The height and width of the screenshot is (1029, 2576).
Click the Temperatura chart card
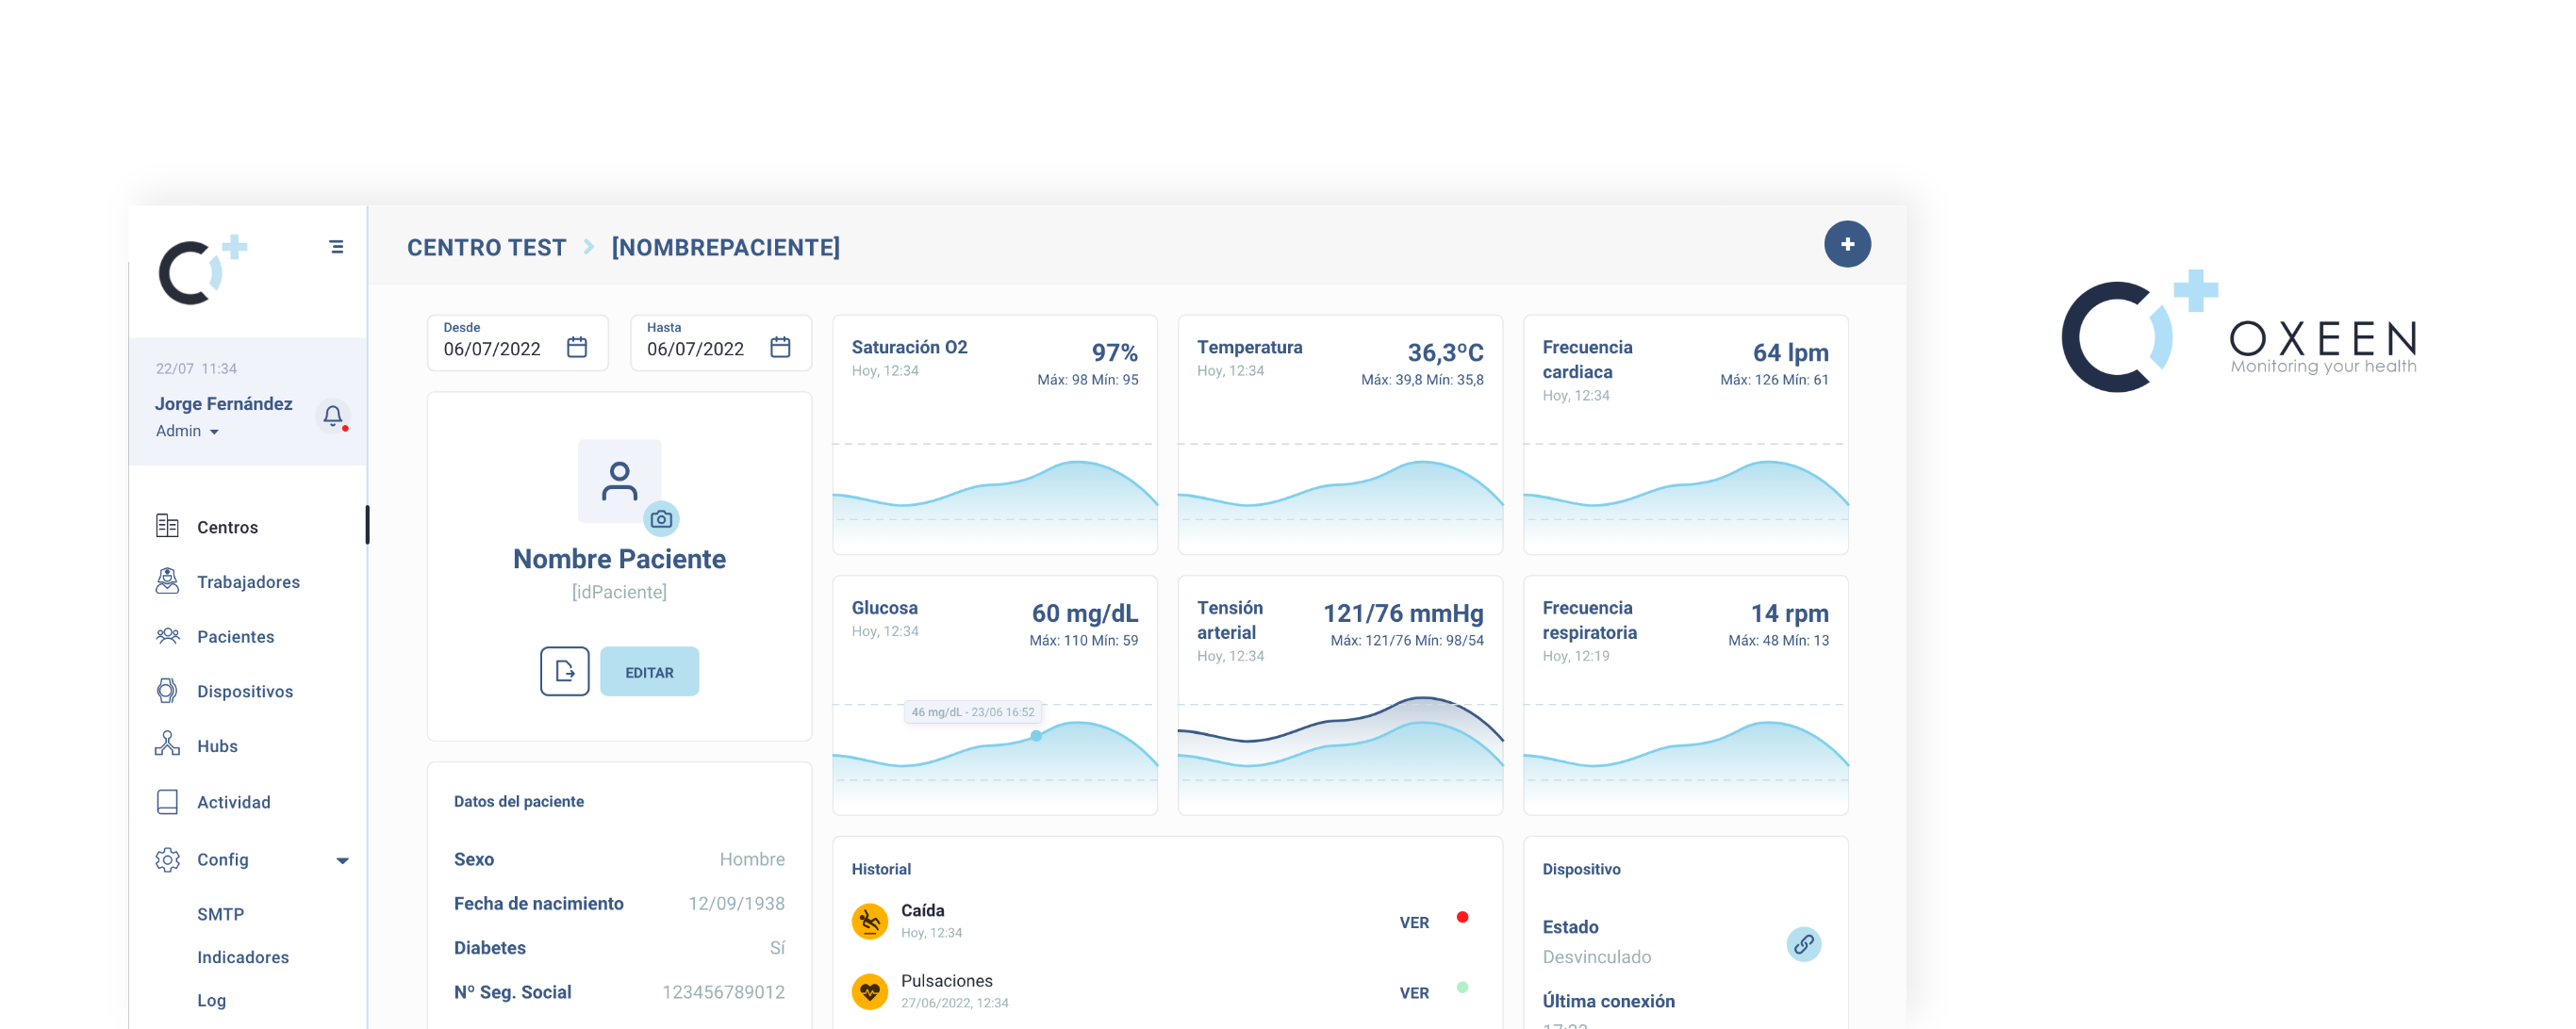click(x=1340, y=434)
